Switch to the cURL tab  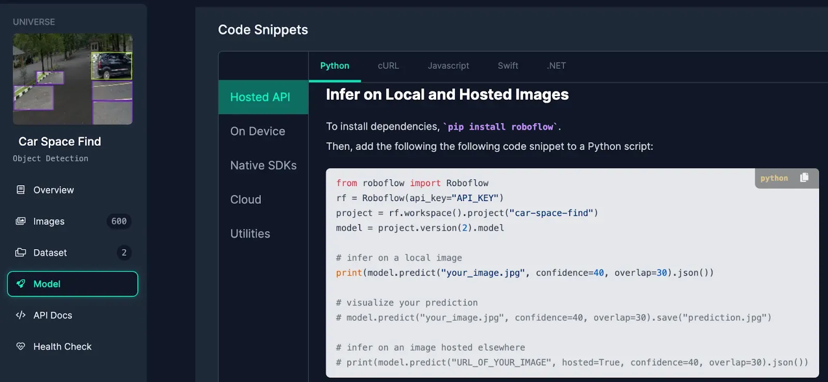tap(388, 66)
